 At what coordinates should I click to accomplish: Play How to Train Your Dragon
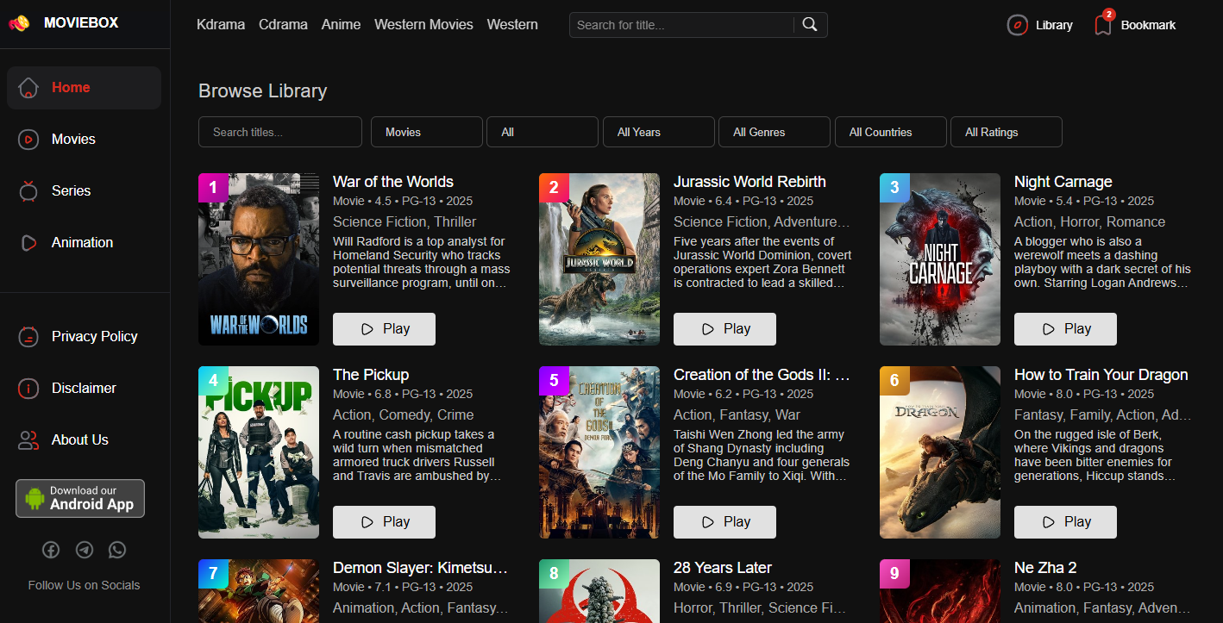1065,522
